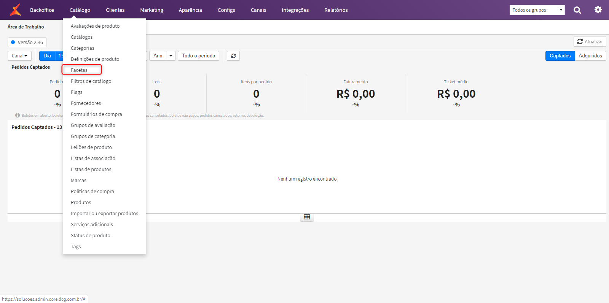Open the Todos os grupos dropdown

[x=537, y=10]
